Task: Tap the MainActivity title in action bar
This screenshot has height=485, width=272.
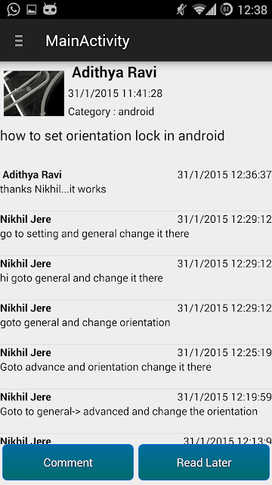Action: tap(88, 41)
